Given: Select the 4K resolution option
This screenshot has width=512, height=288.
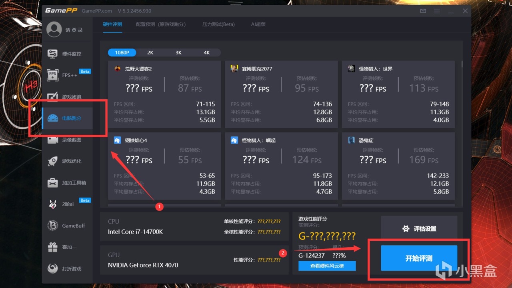Looking at the screenshot, I should [x=206, y=52].
